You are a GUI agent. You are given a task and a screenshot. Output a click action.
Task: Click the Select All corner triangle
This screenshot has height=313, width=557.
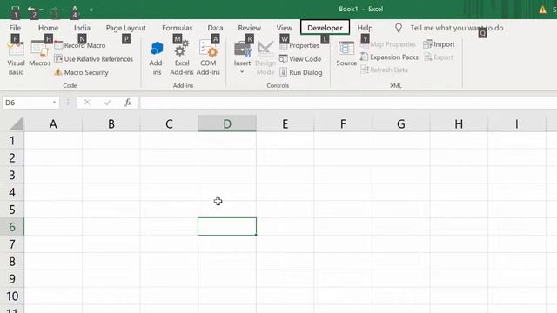pos(16,123)
